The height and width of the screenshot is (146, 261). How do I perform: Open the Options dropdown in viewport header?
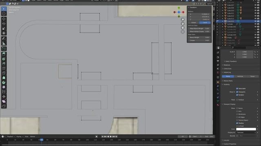210,4
